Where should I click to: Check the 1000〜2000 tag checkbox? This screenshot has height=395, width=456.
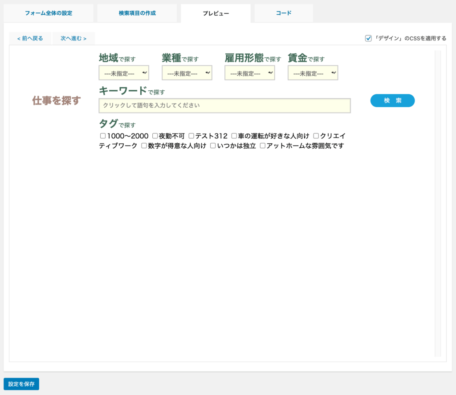point(103,136)
